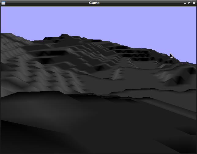Minimize the Game window
Image resolution: width=197 pixels, height=154 pixels.
[185, 3]
